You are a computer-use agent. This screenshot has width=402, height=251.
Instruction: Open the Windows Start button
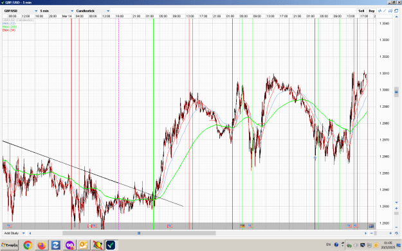tap(10, 245)
